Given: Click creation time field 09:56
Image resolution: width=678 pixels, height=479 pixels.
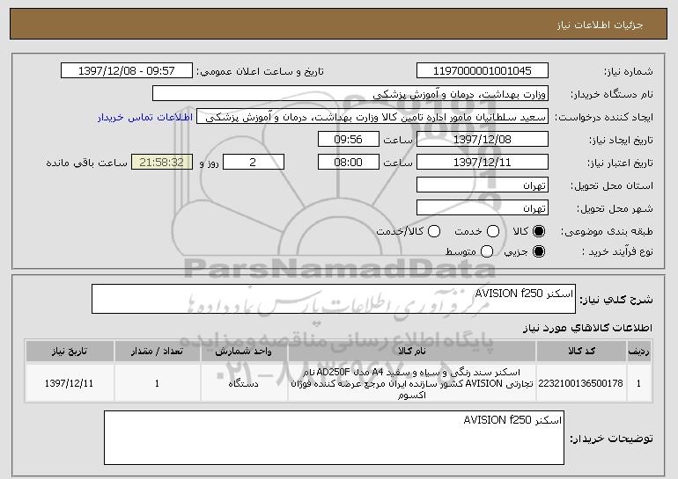Looking at the screenshot, I should click(349, 140).
